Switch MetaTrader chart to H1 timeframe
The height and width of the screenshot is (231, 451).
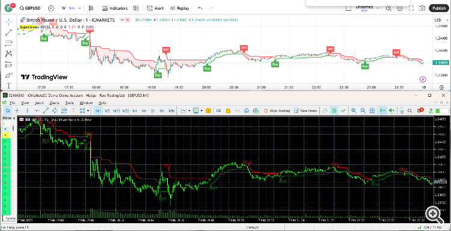click(x=135, y=111)
